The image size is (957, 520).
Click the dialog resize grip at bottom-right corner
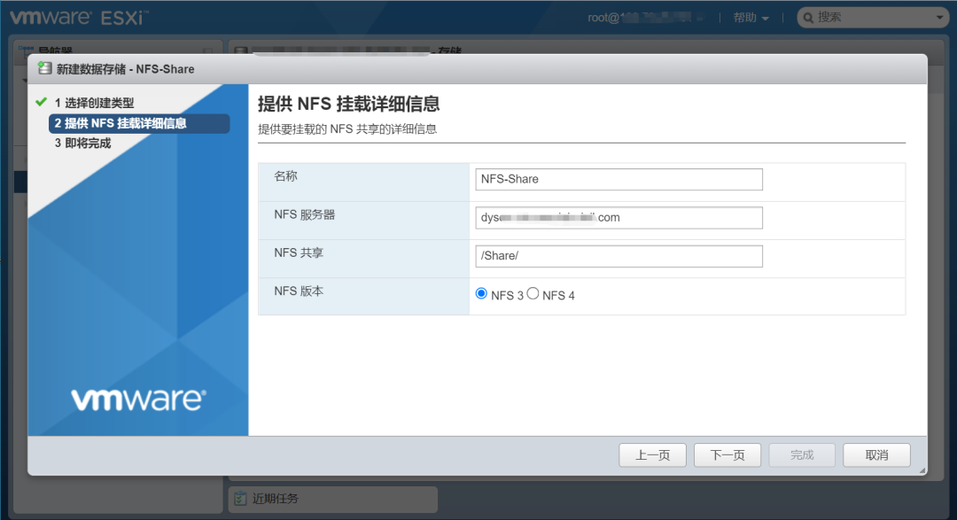923,470
